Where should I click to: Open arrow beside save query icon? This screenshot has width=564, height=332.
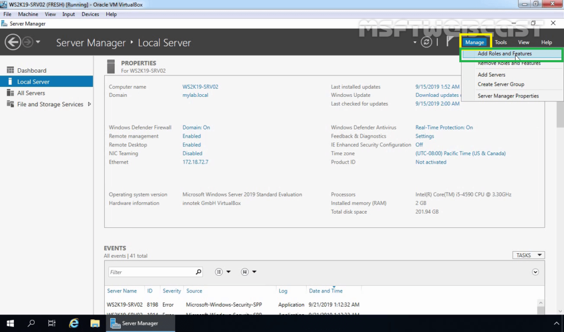pos(254,272)
